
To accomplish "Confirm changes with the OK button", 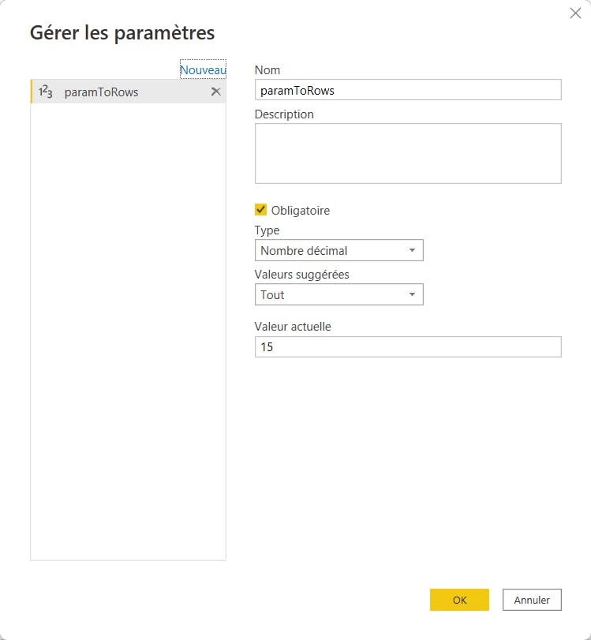I will coord(459,600).
